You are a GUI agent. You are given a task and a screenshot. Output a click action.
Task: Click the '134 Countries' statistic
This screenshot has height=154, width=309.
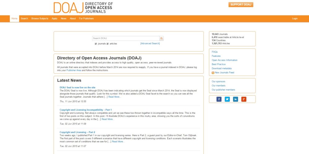[218, 40]
